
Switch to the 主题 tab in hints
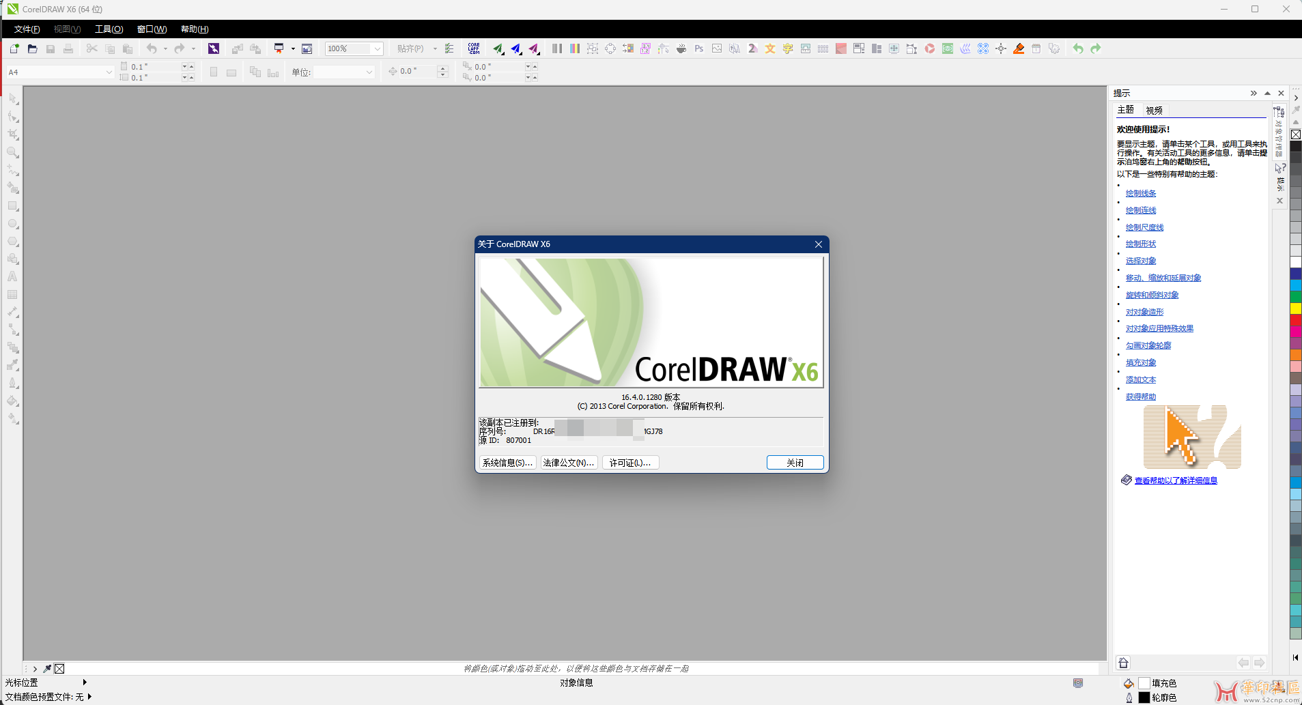(1126, 110)
